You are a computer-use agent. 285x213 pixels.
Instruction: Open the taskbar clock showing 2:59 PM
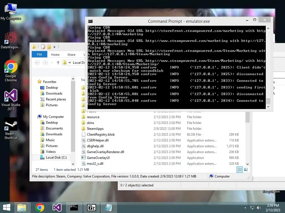tap(273, 207)
